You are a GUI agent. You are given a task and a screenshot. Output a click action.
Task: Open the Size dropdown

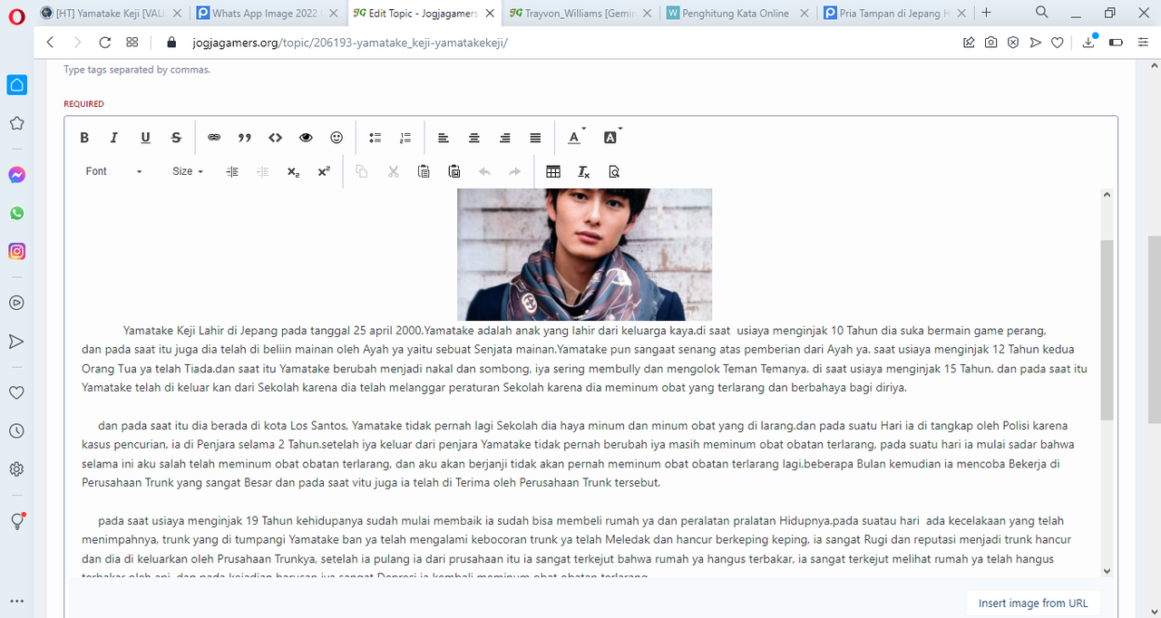pos(188,171)
